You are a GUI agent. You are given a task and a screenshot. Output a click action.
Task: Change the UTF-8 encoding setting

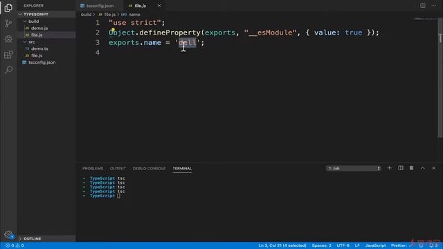click(x=343, y=246)
